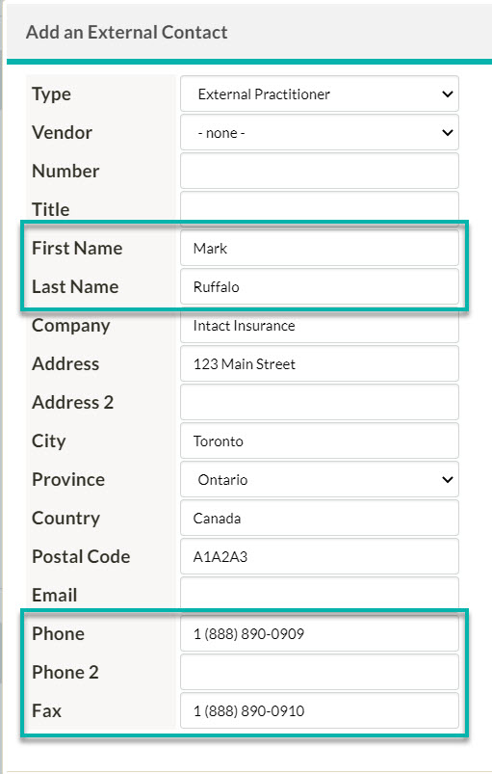Screen dimensions: 492x774
Task: Click the Phone field with 890-0909
Action: 320,633
